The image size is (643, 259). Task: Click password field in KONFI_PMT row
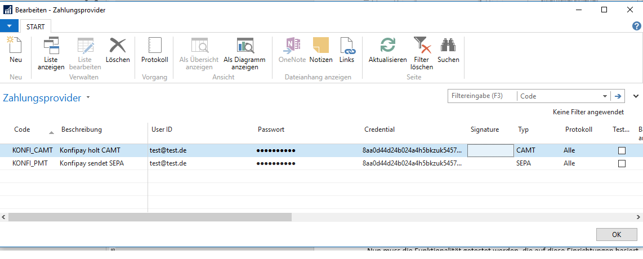pyautogui.click(x=276, y=163)
